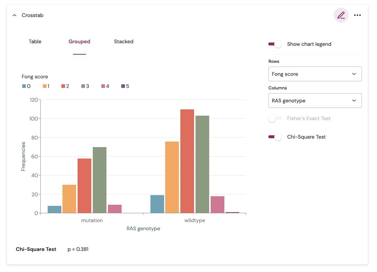Click the 'p = 0.381' result value
Image resolution: width=377 pixels, height=272 pixels.
pyautogui.click(x=78, y=249)
